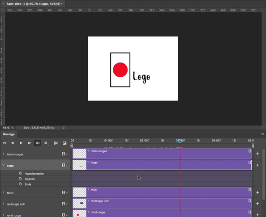Click the blue playhead marker
Image resolution: width=266 pixels, height=217 pixels.
180,141
